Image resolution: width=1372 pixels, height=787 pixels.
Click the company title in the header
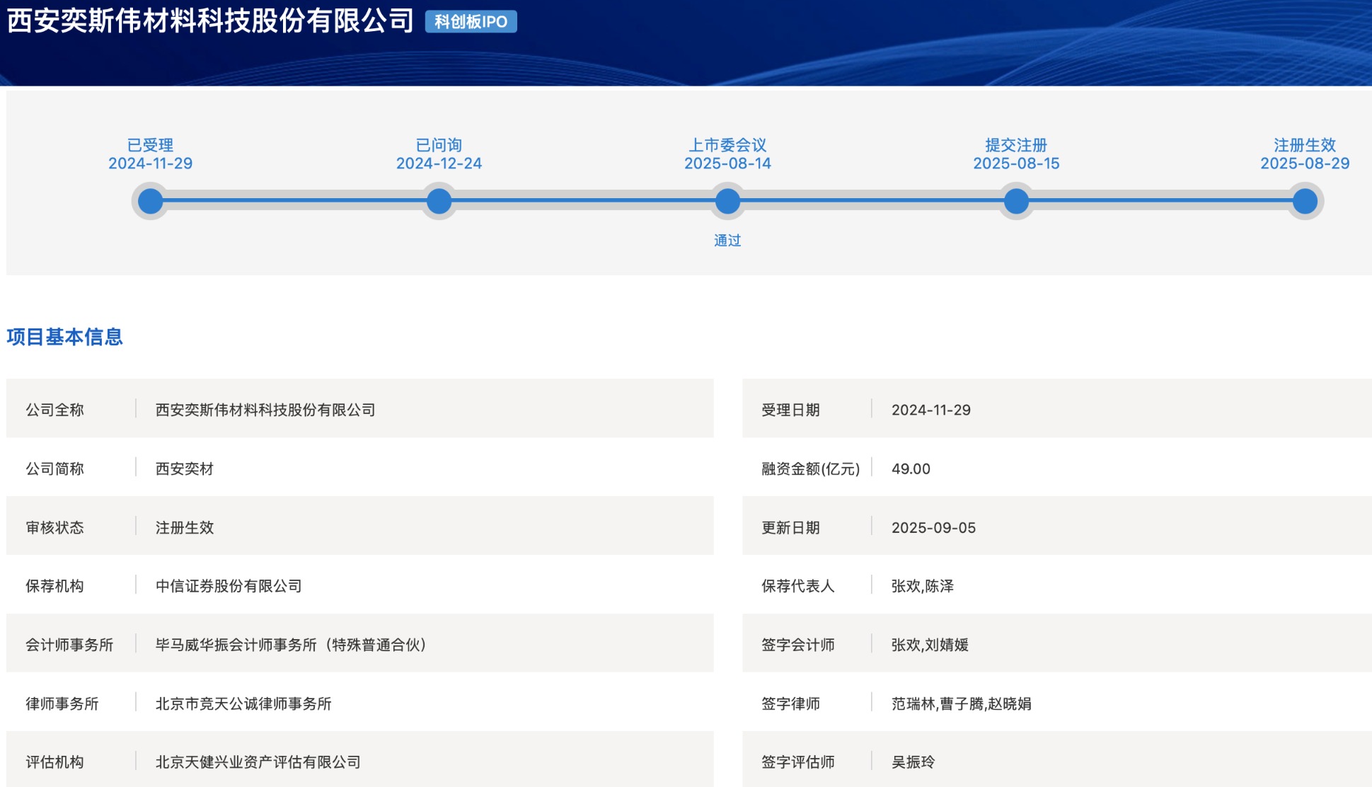tap(210, 21)
